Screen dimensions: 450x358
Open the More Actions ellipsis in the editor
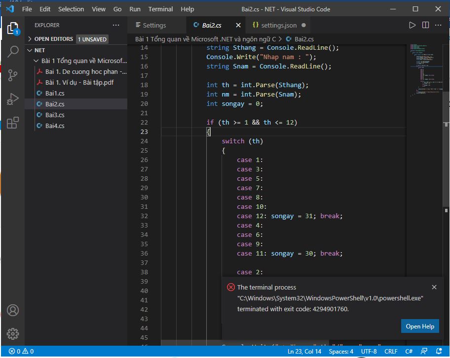tap(438, 25)
